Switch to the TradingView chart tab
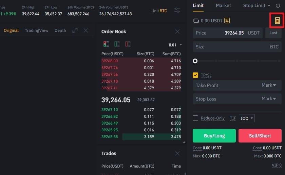 pos(37,30)
